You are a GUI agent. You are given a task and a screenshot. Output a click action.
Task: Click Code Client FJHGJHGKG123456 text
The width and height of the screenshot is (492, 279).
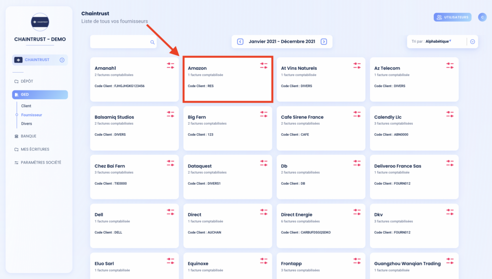click(x=120, y=86)
